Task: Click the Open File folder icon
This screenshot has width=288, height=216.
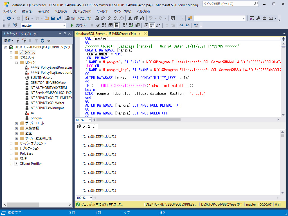Action: pos(47,18)
